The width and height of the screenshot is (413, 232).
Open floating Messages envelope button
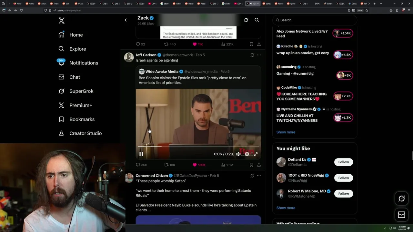pos(401,215)
